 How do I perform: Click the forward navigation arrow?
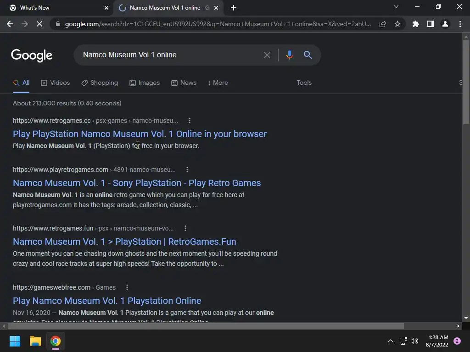[x=25, y=24]
